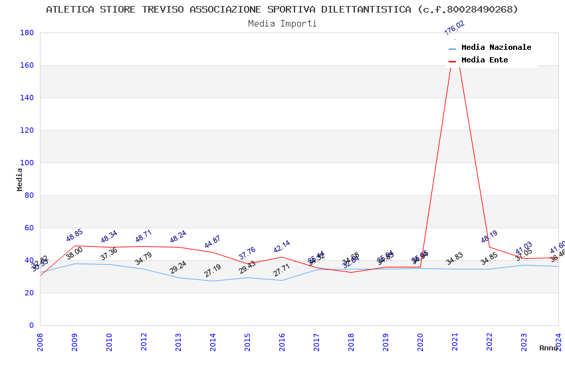
Task: Click the 27.71 national average label
Action: click(282, 270)
